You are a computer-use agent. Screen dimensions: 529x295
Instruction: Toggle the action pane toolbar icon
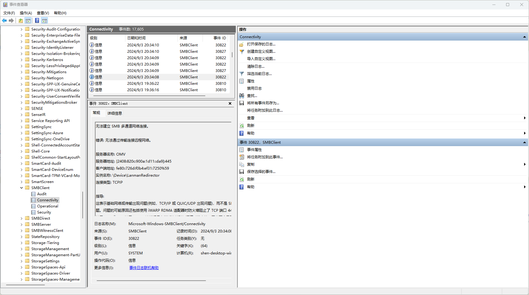click(45, 20)
